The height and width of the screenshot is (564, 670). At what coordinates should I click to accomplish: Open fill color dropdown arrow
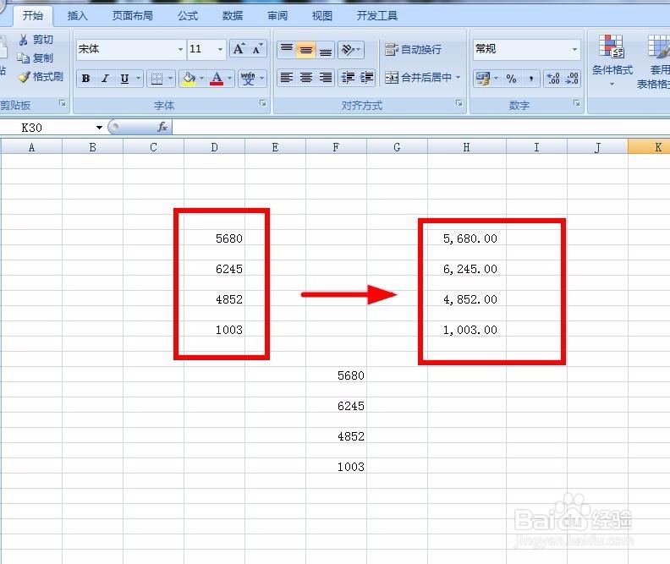(x=201, y=79)
